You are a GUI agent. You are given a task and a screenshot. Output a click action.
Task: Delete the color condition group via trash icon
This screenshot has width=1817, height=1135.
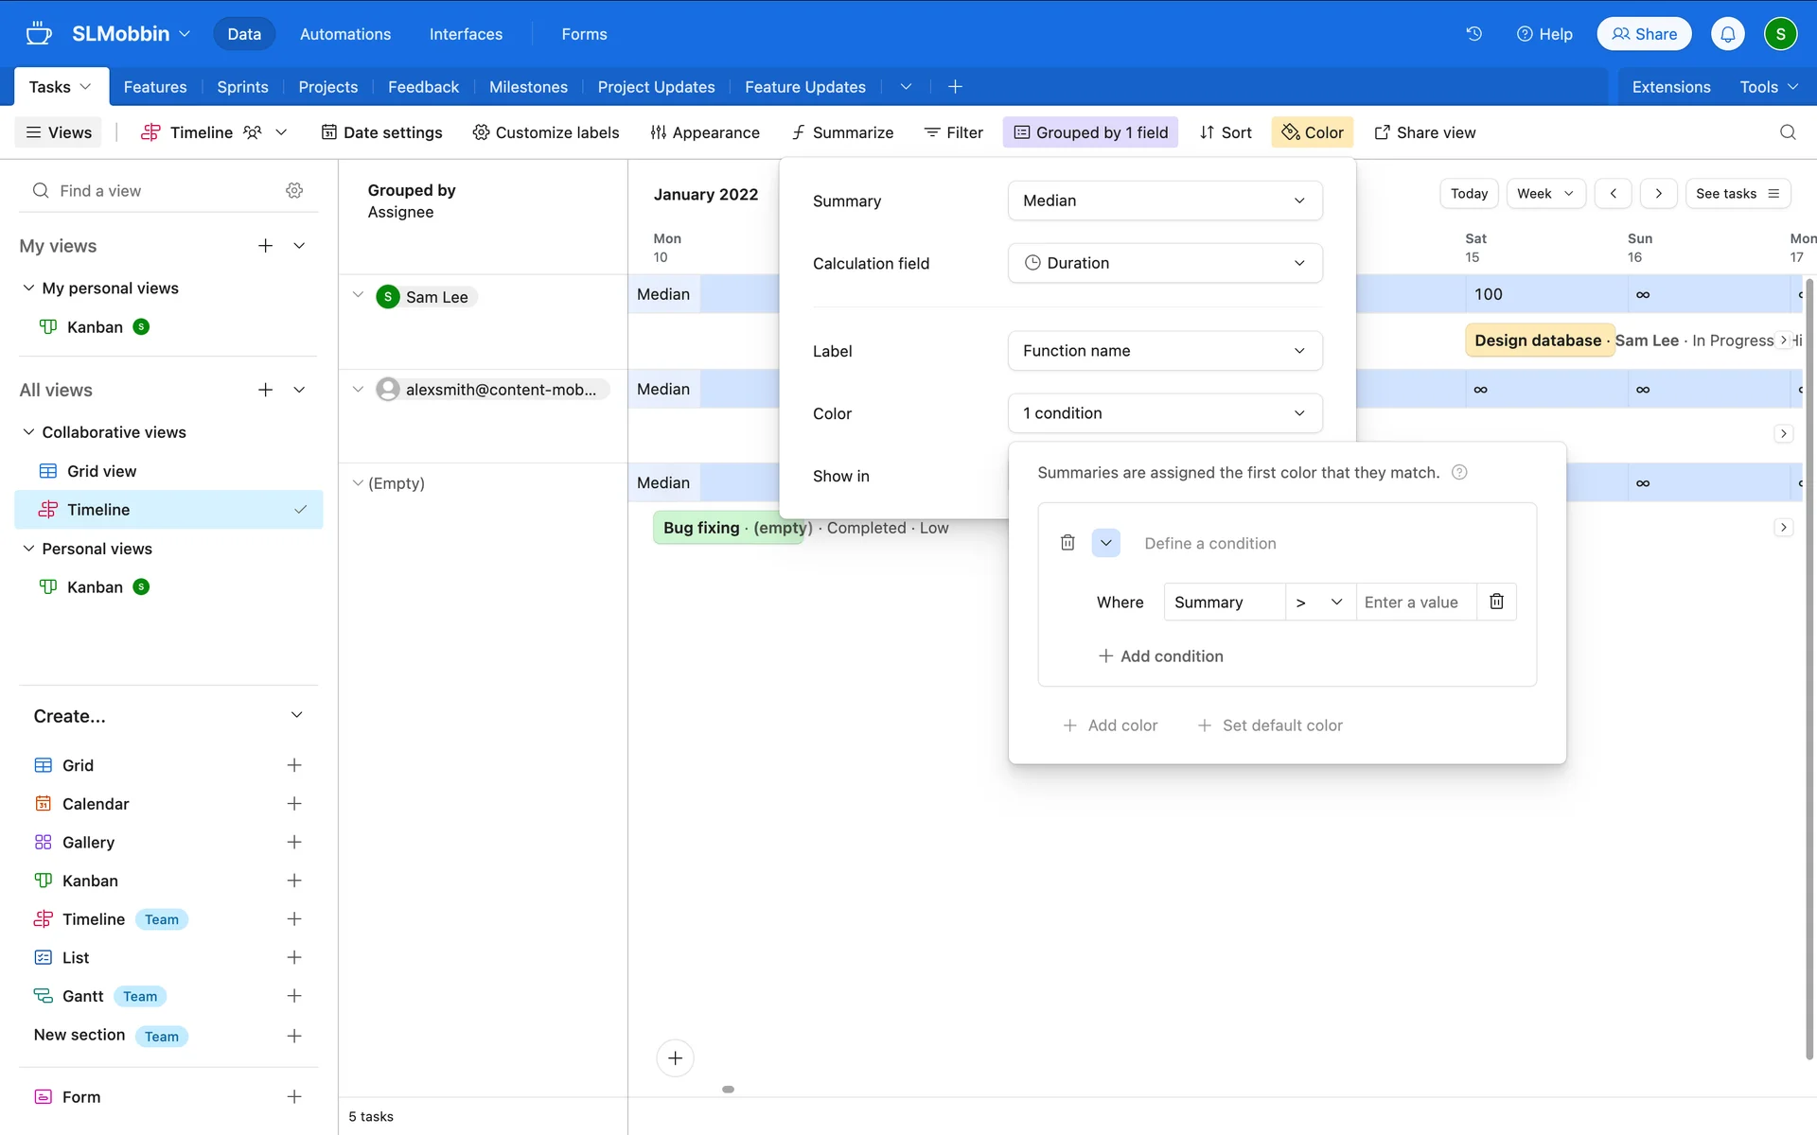[x=1067, y=543]
